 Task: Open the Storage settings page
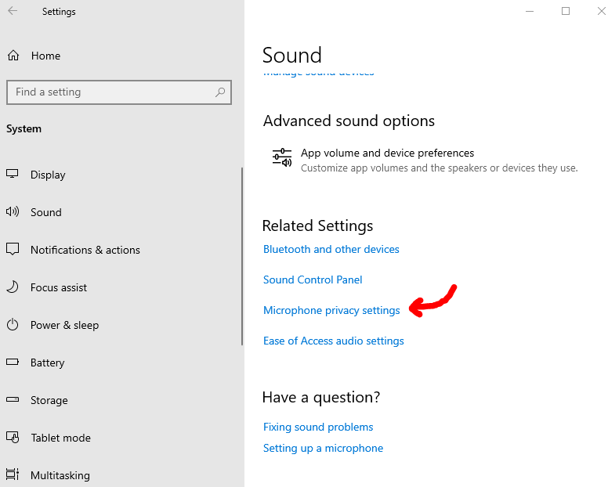[49, 400]
